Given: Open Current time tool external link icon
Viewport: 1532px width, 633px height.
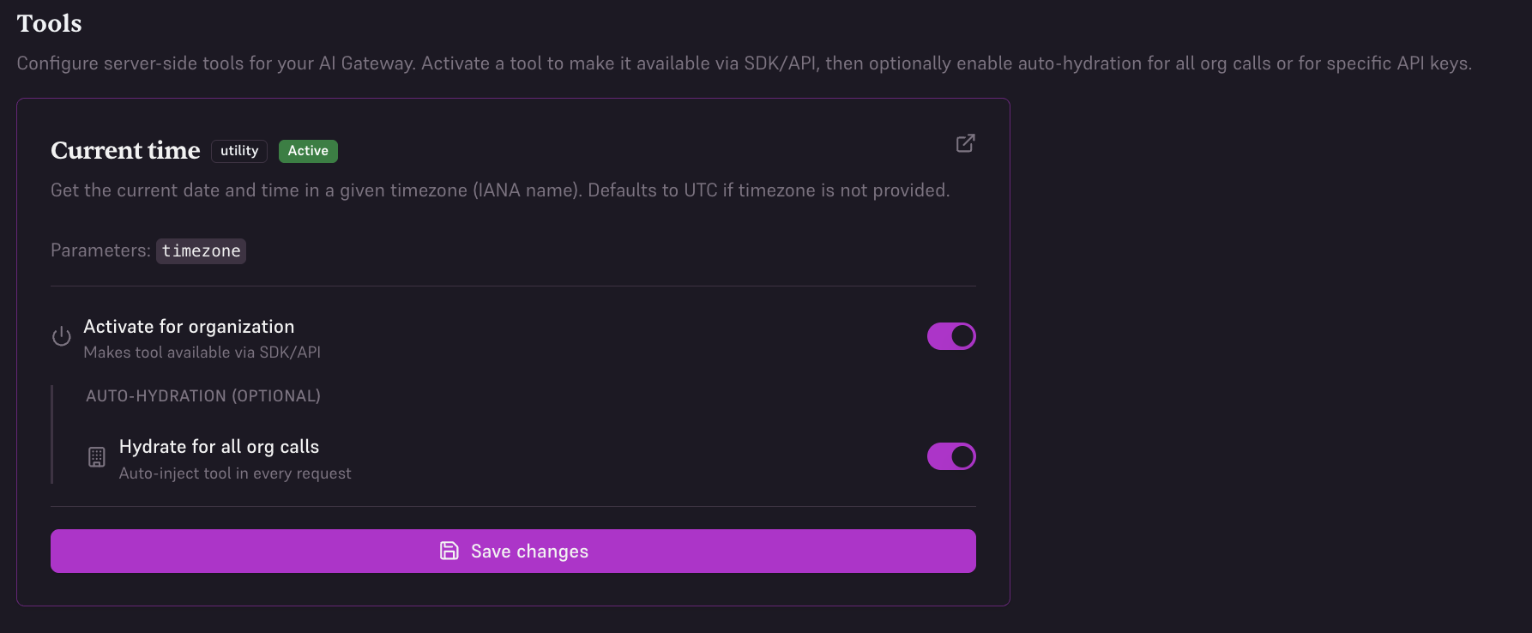Looking at the screenshot, I should click(965, 143).
